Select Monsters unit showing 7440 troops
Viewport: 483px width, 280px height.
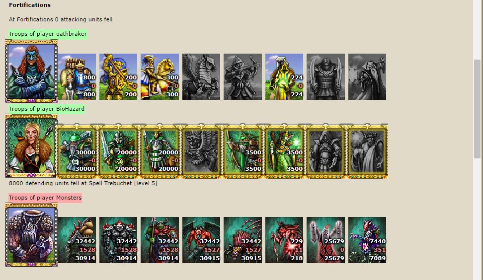click(367, 240)
